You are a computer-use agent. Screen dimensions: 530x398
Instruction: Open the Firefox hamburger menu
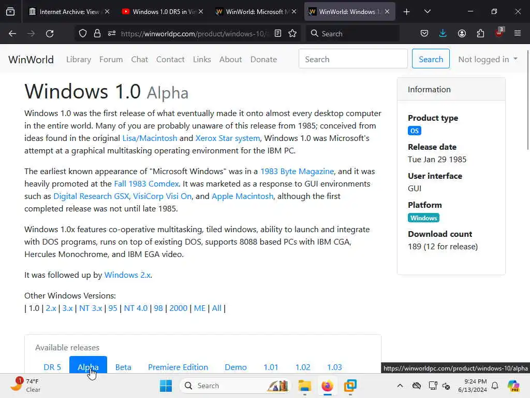pyautogui.click(x=518, y=34)
